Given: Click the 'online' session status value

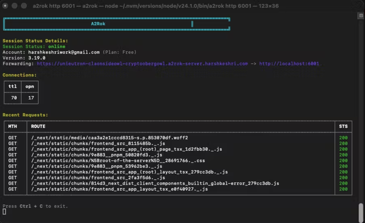Looking at the screenshot, I should pyautogui.click(x=57, y=46).
